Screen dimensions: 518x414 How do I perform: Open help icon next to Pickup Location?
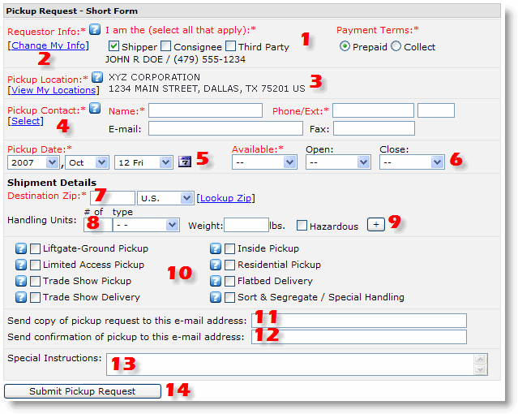pos(97,77)
